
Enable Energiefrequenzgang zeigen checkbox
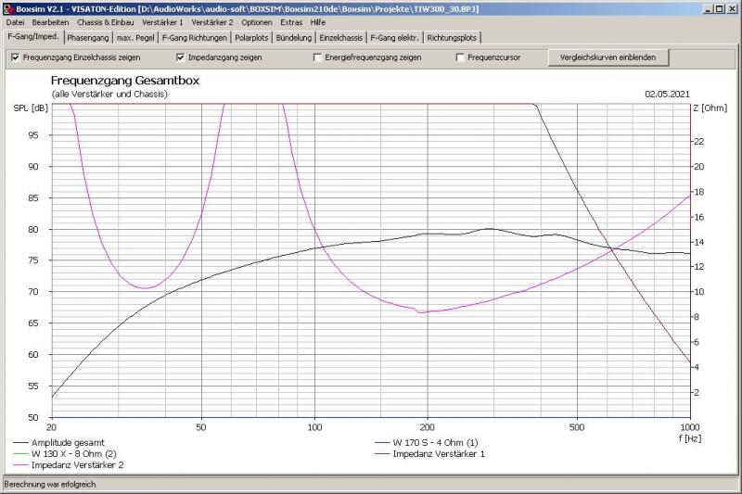point(317,57)
